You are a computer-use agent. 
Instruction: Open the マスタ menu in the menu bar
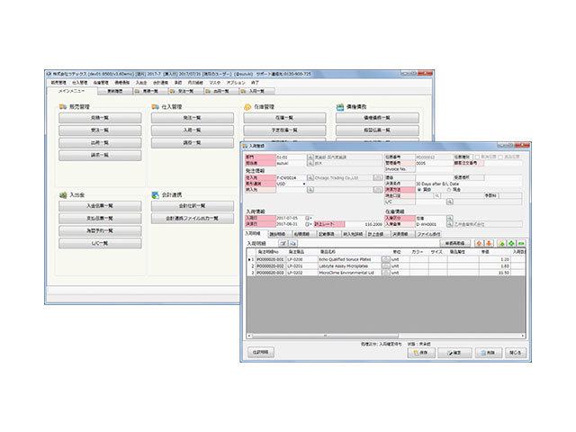[214, 82]
